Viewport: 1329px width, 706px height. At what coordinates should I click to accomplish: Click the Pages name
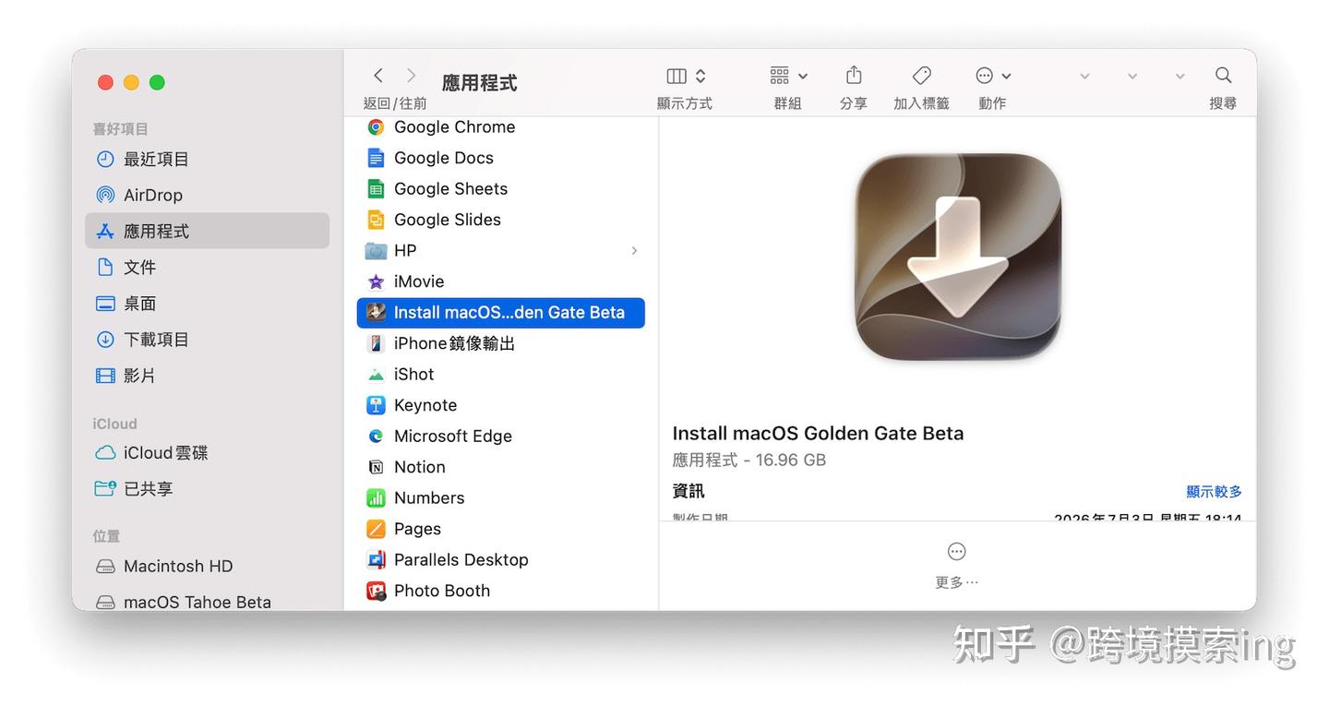click(x=417, y=529)
